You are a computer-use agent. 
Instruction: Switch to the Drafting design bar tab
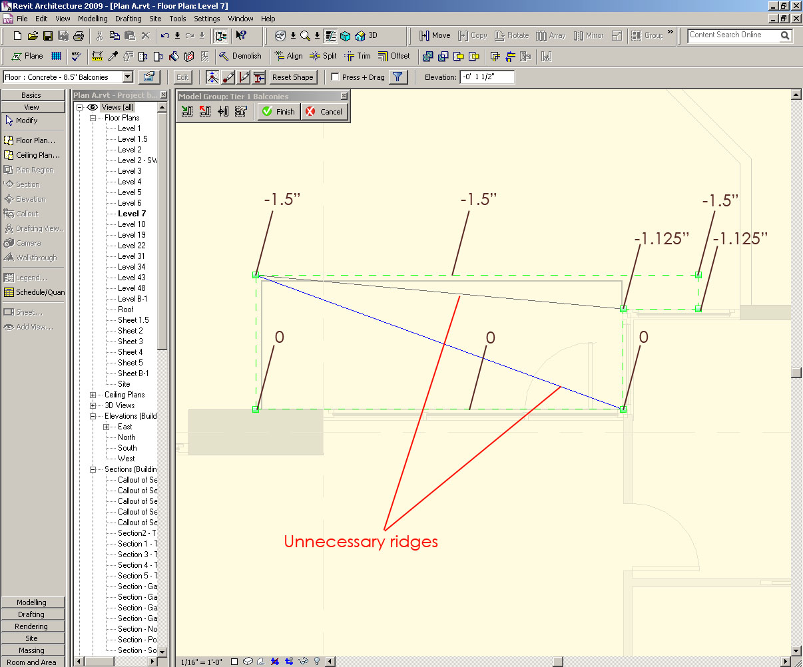pos(31,614)
